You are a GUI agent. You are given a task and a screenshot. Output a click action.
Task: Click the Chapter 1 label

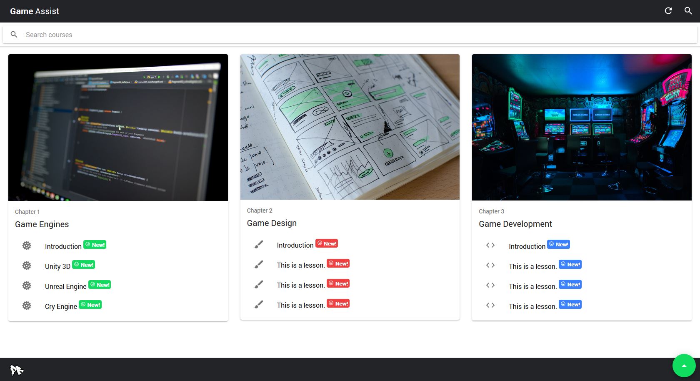(27, 212)
